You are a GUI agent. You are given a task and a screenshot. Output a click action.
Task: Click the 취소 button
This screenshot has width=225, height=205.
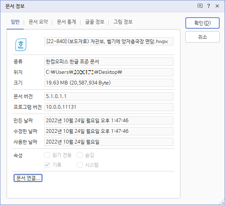[x=202, y=37]
